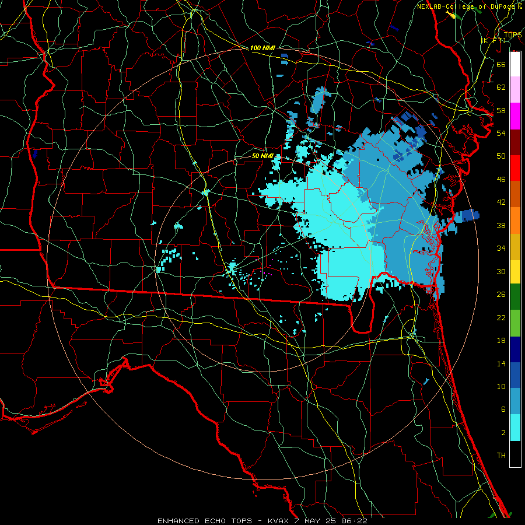
Task: Click the legend value 18
Action: tap(501, 341)
